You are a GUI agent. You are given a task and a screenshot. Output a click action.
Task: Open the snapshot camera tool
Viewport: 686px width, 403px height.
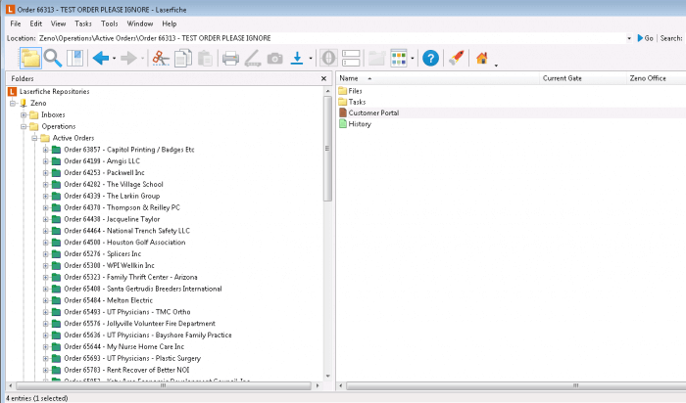[274, 58]
